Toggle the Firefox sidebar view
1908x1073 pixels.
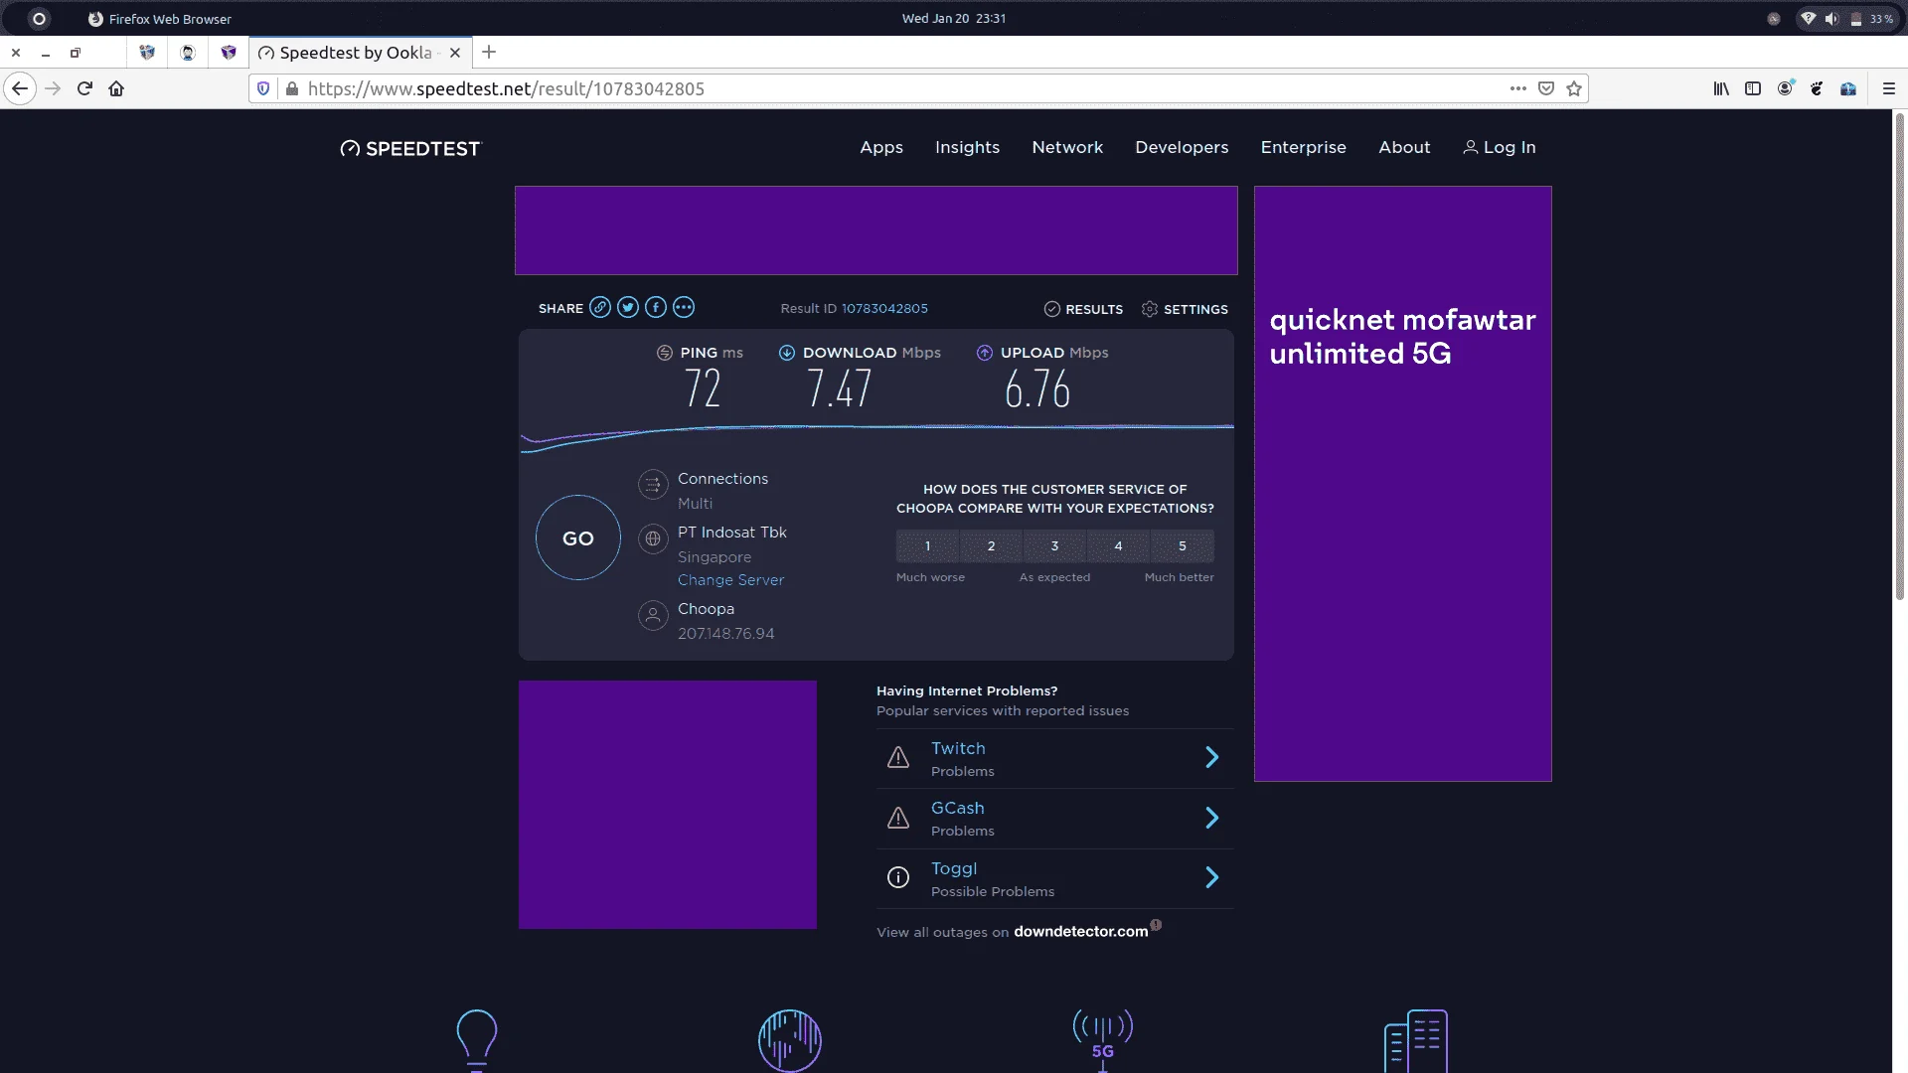coord(1753,88)
